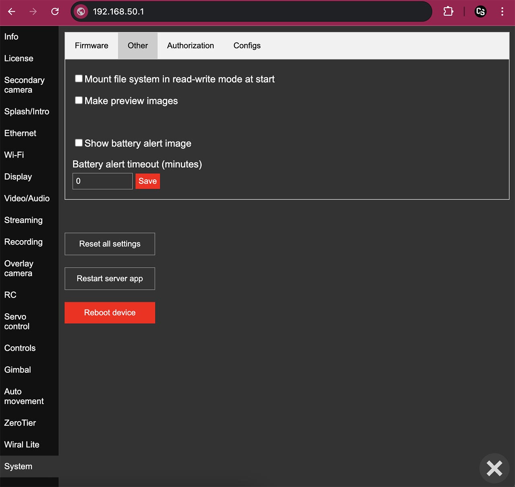Reload the page with refresh icon
This screenshot has height=487, width=515.
(55, 12)
